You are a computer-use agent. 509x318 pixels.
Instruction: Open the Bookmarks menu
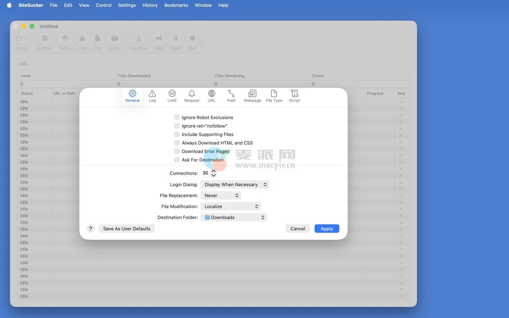pyautogui.click(x=176, y=5)
